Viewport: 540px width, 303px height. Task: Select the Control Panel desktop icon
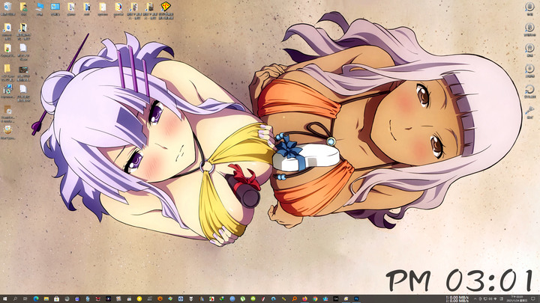[x=55, y=9]
